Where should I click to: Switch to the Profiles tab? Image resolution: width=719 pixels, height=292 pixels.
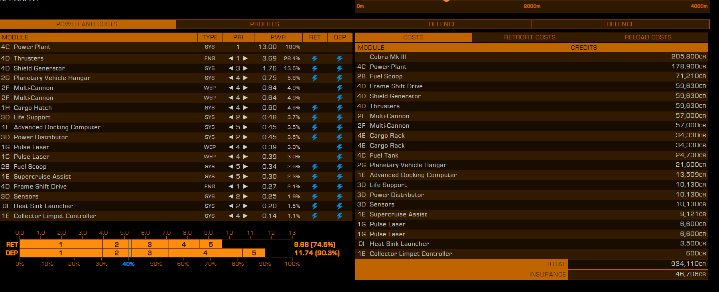(265, 24)
